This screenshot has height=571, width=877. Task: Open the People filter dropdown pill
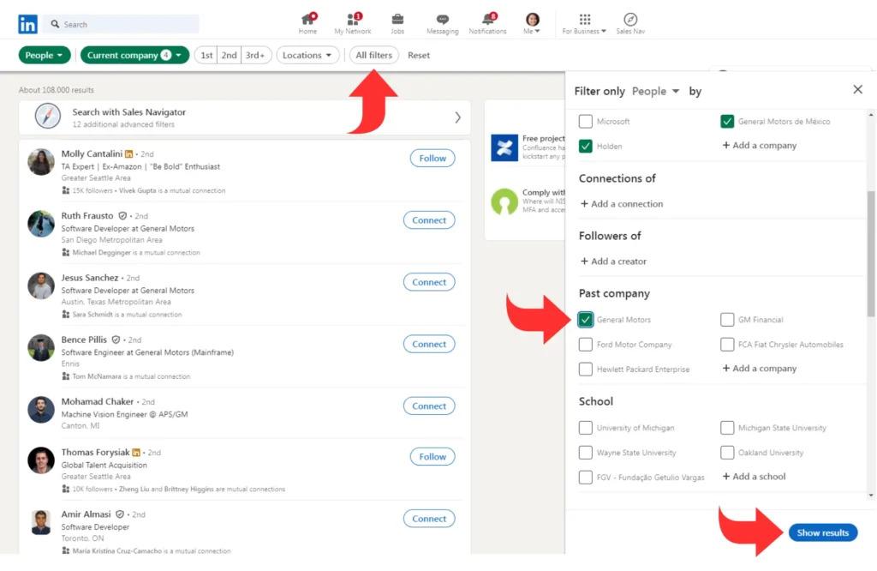coord(45,55)
